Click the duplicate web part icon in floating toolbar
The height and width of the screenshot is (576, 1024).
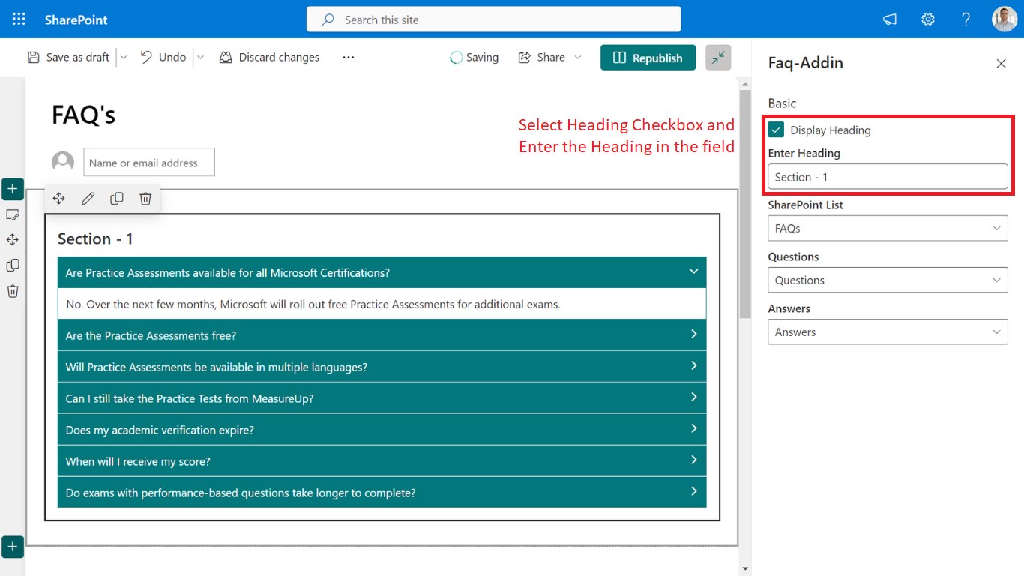[x=117, y=199]
